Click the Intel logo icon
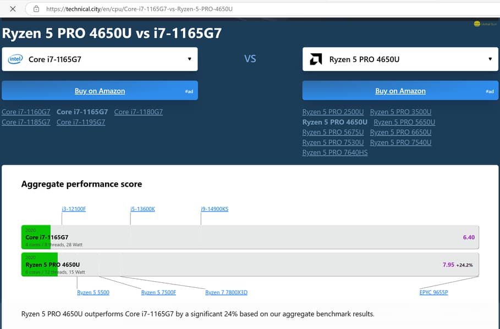 (15, 59)
